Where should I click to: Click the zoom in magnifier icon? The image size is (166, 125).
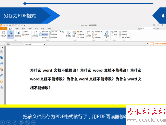point(63,32)
